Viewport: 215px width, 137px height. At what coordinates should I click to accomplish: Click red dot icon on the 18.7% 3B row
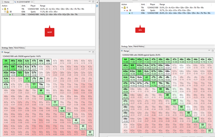[127, 10]
